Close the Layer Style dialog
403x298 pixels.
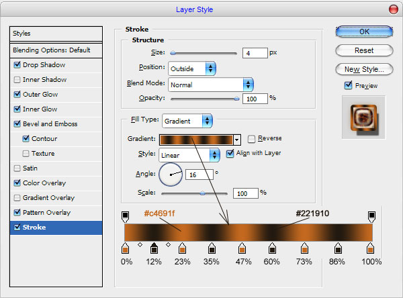click(x=393, y=9)
